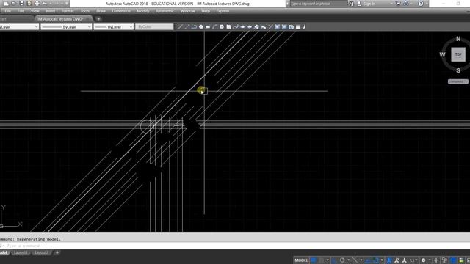The image size is (470, 264).
Task: Open the annotation scale 1:1 dropdown
Action: coord(413,260)
